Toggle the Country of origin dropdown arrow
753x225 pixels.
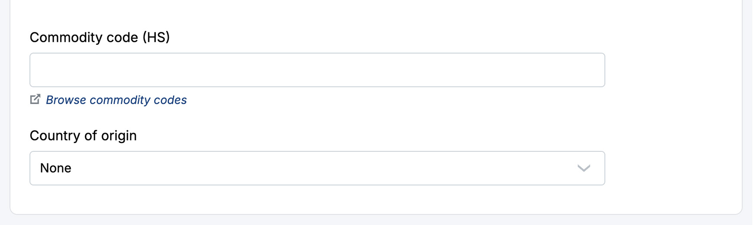[583, 168]
